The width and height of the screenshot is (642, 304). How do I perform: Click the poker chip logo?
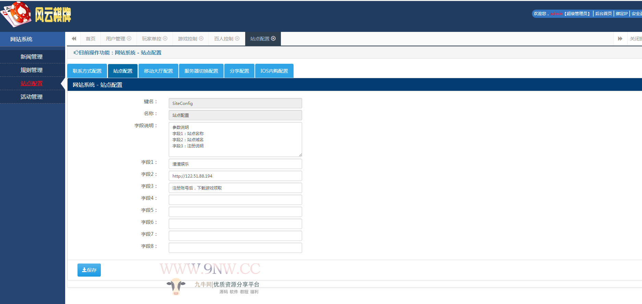(x=16, y=14)
